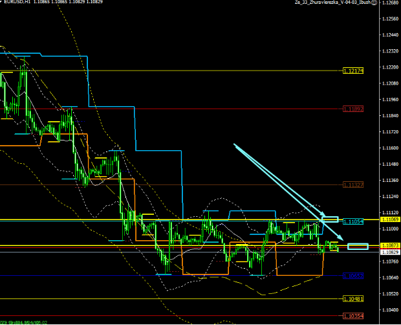Click the 1.12680 value on price scale
Image resolution: width=401 pixels, height=325 pixels.
tap(389, 3)
